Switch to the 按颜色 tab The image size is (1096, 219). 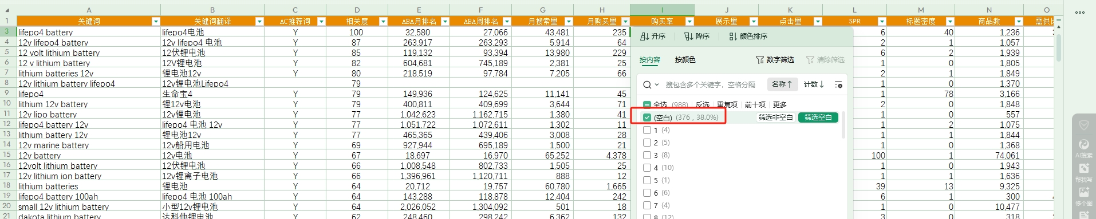click(x=685, y=60)
